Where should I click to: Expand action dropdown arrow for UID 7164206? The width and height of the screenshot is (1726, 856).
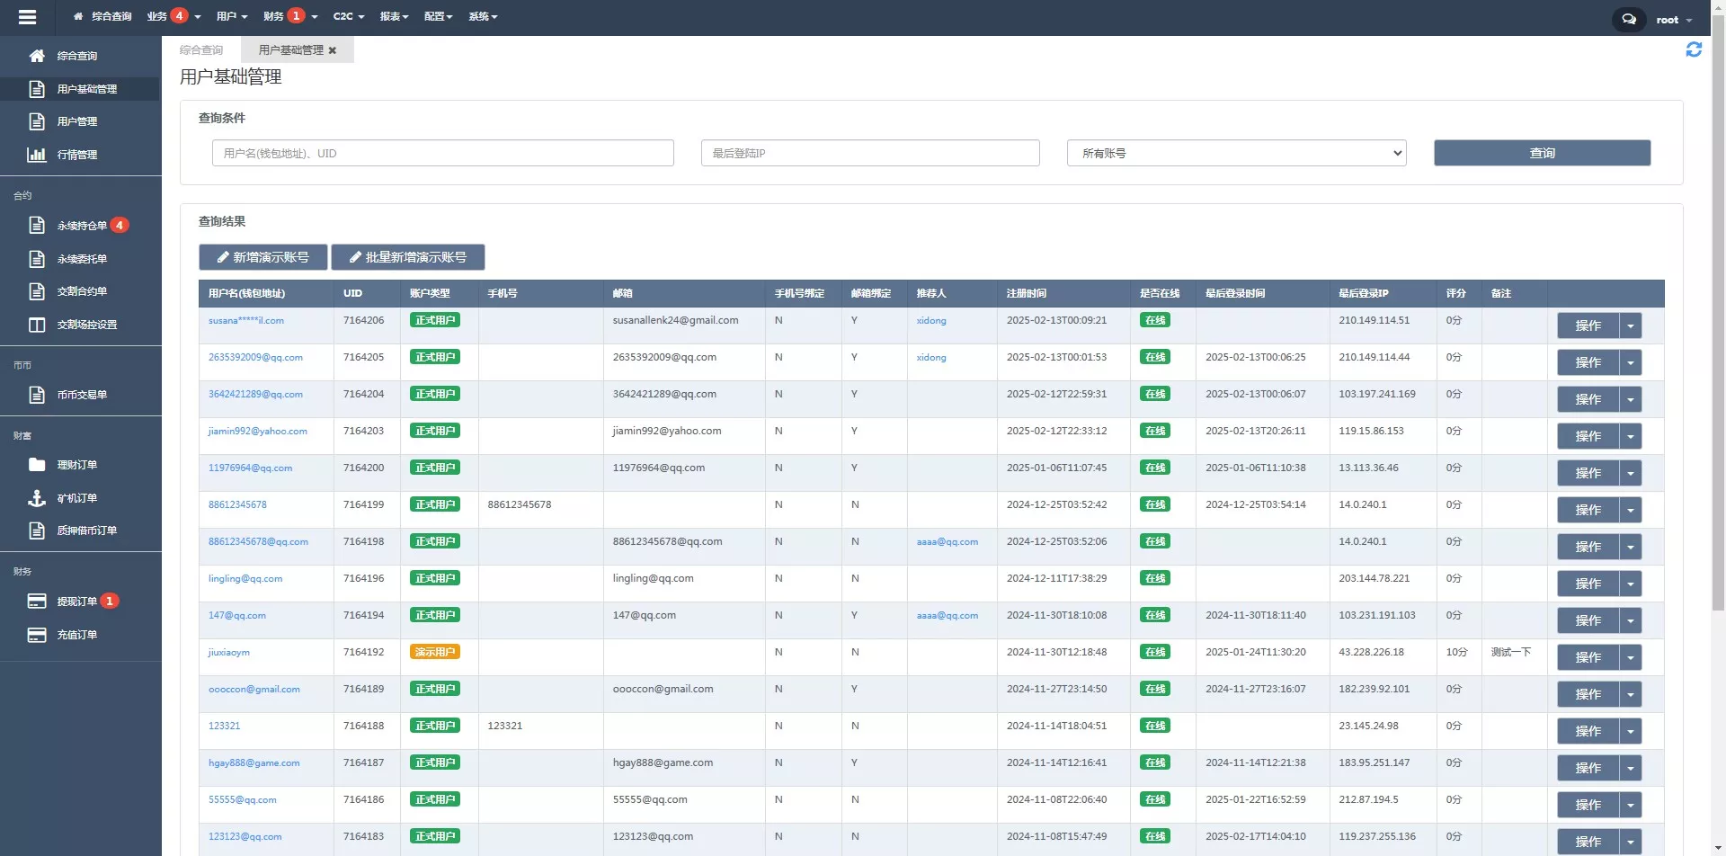pyautogui.click(x=1630, y=325)
